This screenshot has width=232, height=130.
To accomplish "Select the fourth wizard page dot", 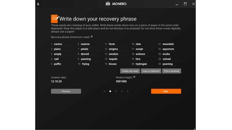I will [x=122, y=91].
